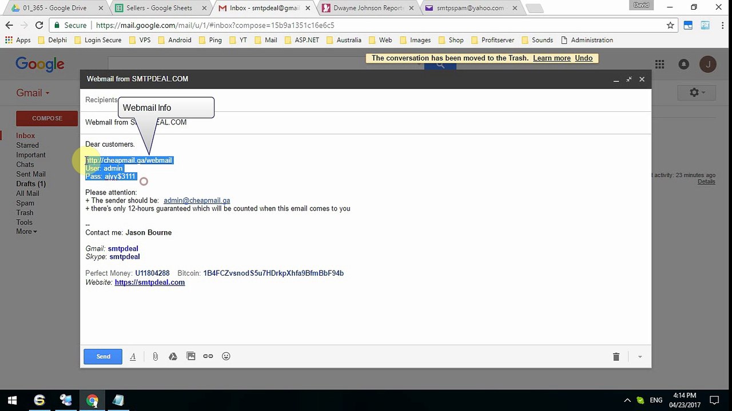The image size is (732, 411).
Task: Open more options arrow in compose window
Action: pos(639,357)
